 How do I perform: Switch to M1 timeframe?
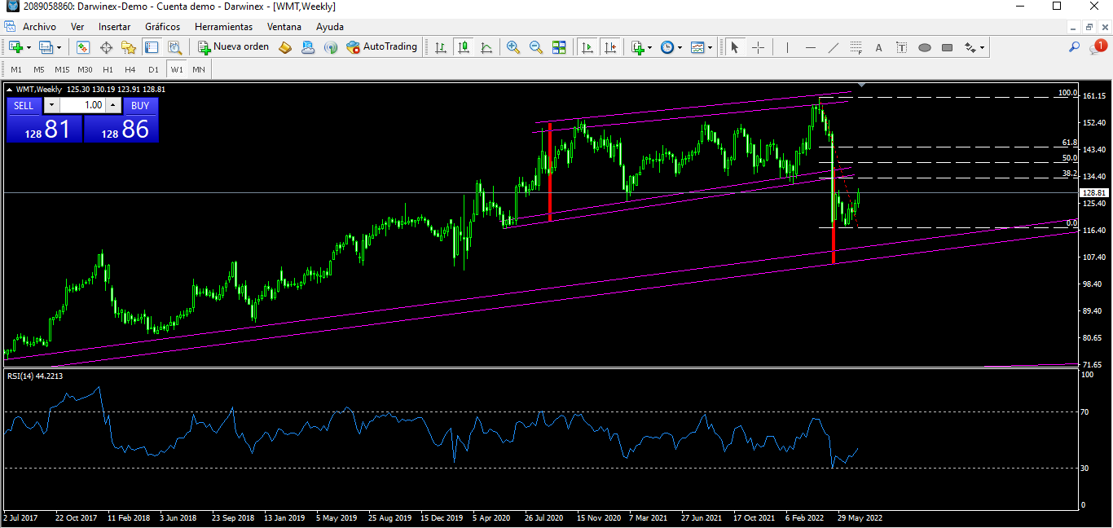tap(16, 69)
